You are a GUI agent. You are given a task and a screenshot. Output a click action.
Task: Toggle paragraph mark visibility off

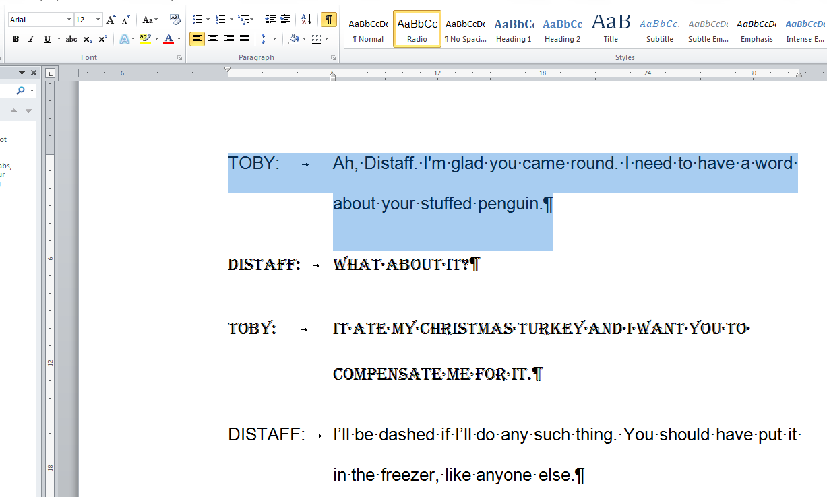(329, 20)
